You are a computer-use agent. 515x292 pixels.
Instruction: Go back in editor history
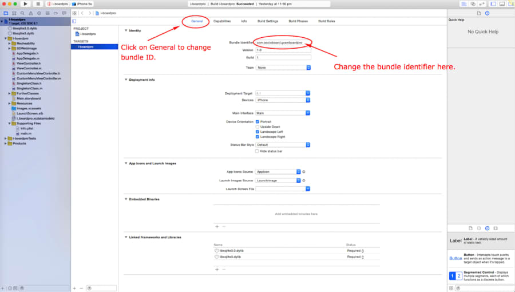[82, 13]
